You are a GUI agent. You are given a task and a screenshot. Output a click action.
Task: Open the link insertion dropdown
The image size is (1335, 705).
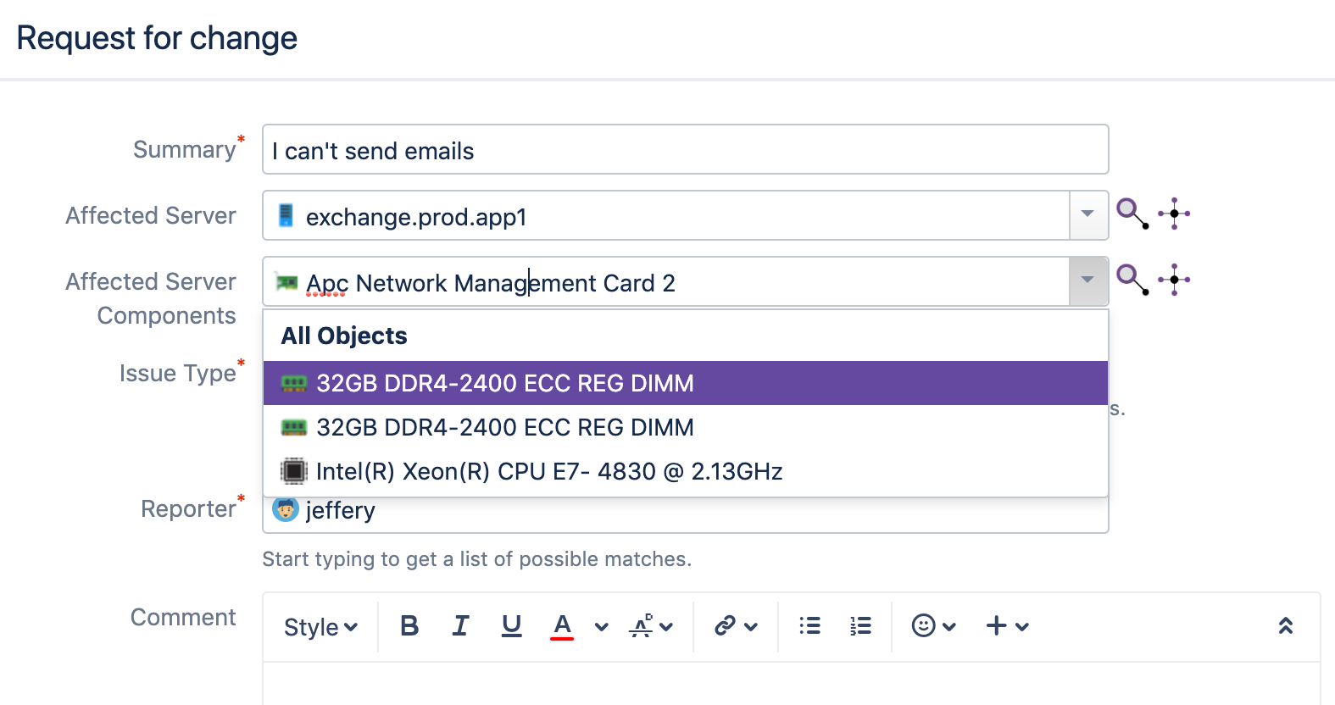coord(735,626)
